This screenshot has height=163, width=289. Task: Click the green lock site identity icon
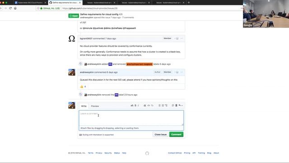[x=41, y=8]
